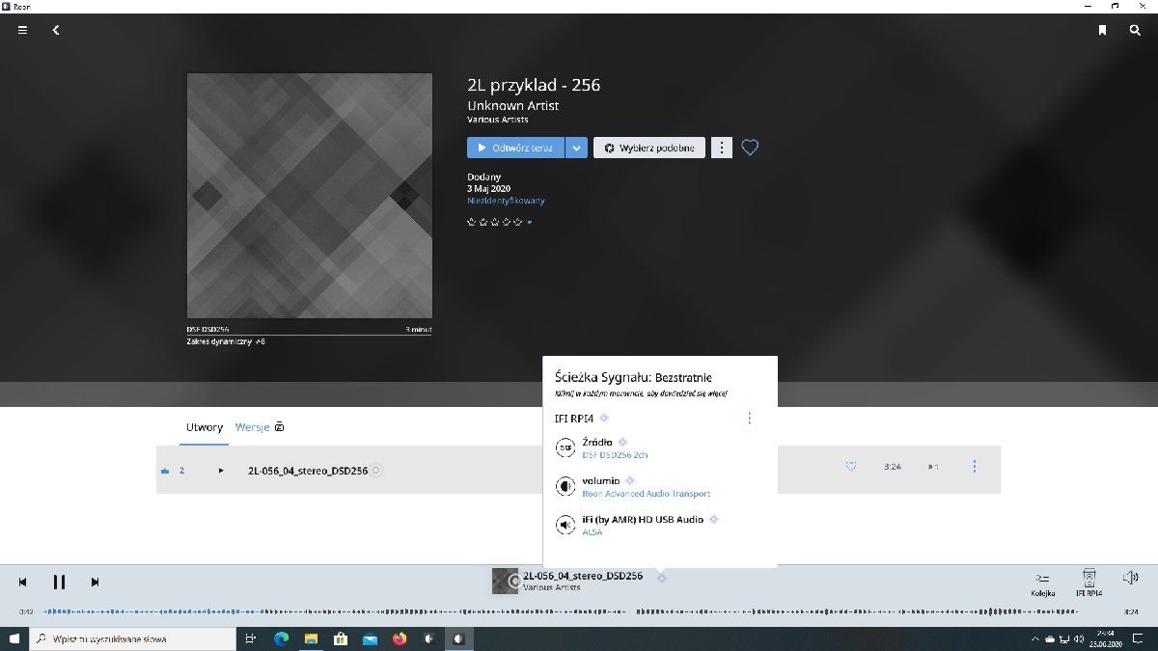Open the hamburger navigation menu
The image size is (1158, 651).
point(22,30)
